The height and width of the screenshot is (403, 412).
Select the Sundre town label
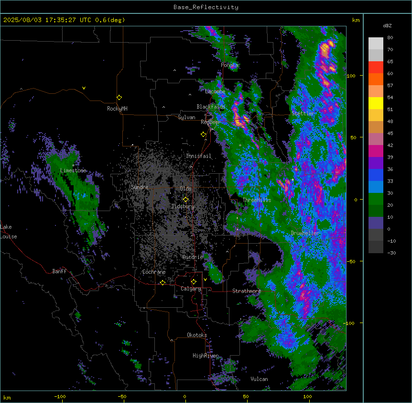tap(140, 187)
